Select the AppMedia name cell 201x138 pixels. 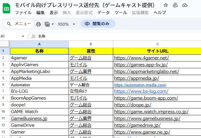tap(39, 78)
